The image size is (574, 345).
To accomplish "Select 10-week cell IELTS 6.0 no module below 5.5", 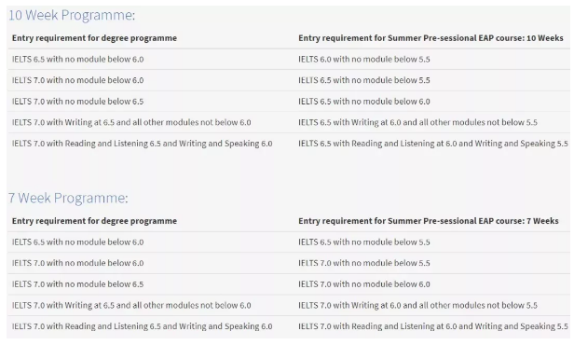I will [x=363, y=60].
